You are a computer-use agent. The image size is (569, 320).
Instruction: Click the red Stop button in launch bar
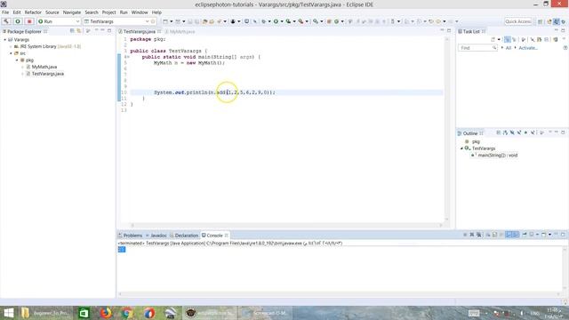click(x=29, y=21)
